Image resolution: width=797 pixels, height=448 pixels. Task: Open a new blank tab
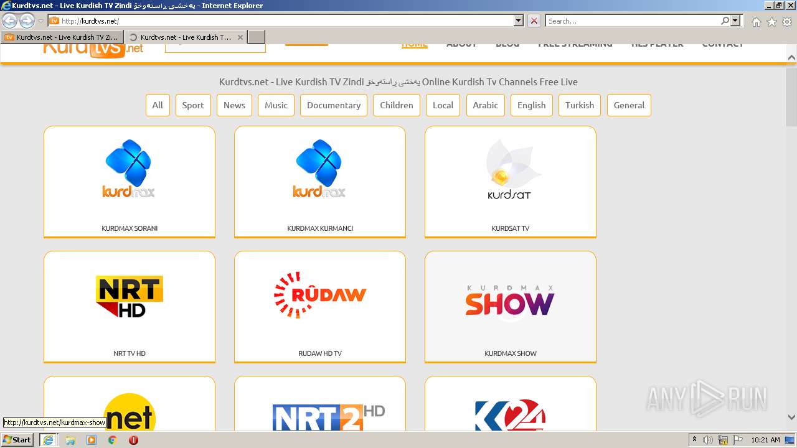tap(257, 37)
